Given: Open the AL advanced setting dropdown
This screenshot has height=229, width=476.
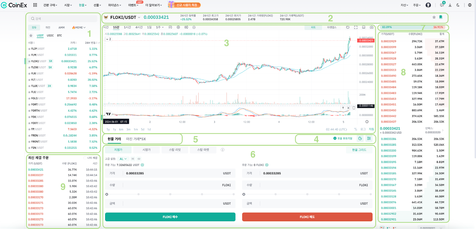Looking at the screenshot, I should click(123, 159).
